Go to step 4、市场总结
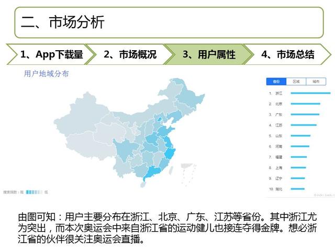The height and width of the screenshot is (251, 335). point(288,54)
